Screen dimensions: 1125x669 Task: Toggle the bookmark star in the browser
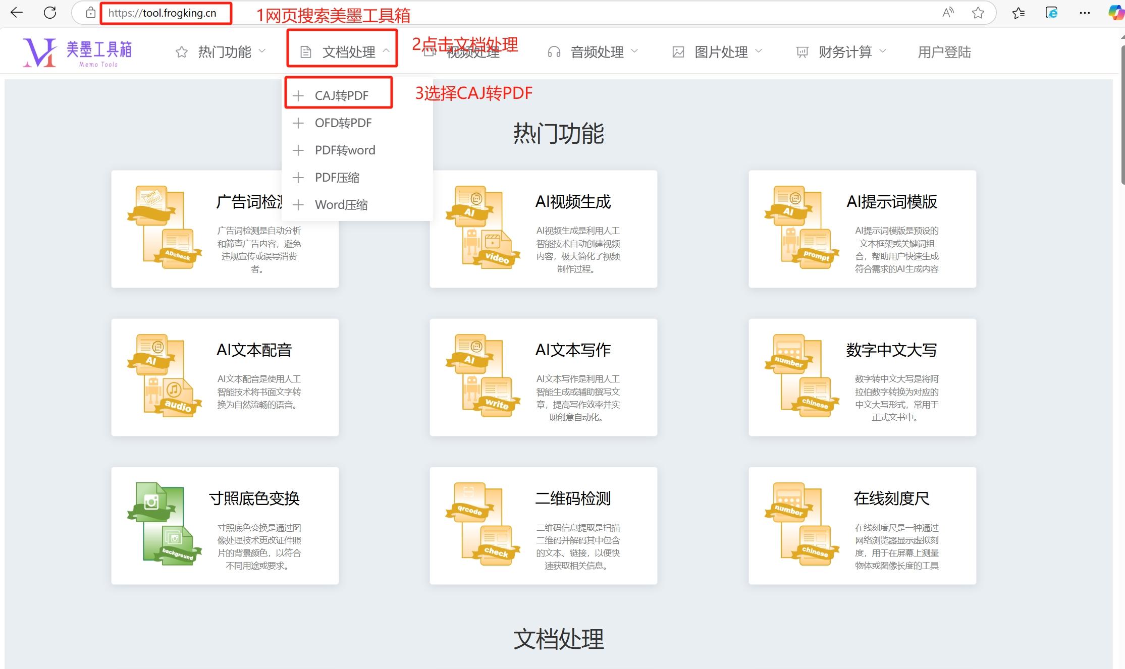(x=978, y=13)
